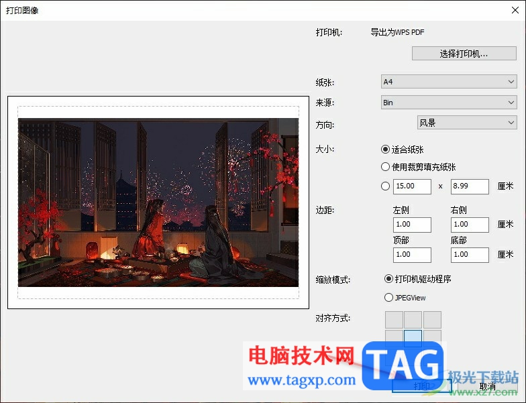Close the 打印图像 dialog
The image size is (526, 403).
click(515, 11)
